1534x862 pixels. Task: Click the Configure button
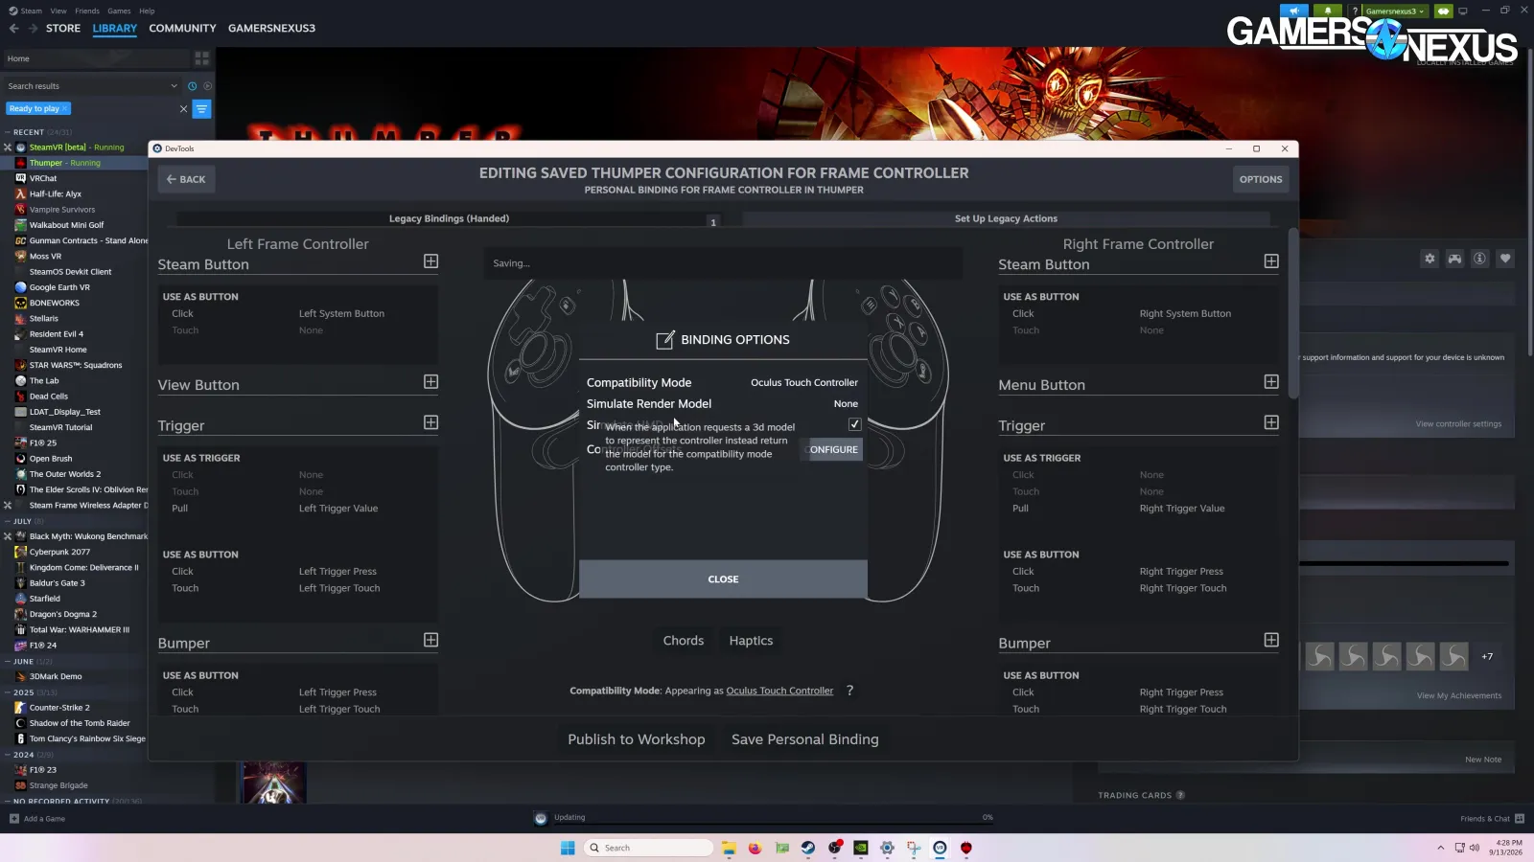(831, 449)
